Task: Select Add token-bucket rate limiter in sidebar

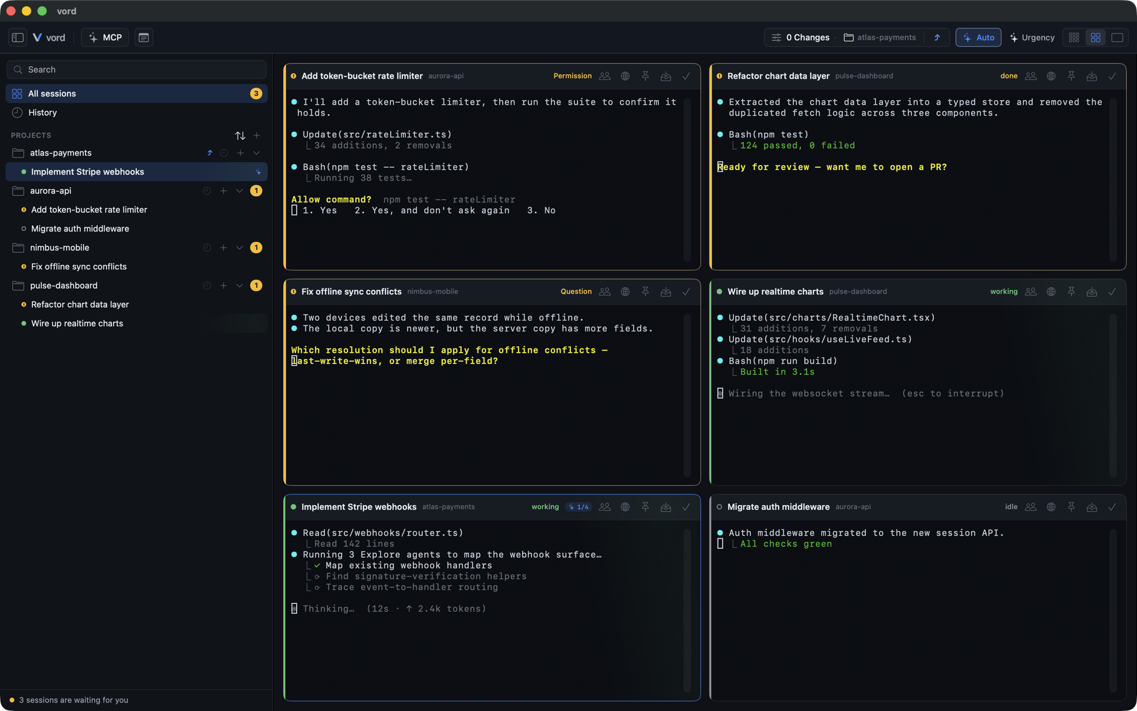Action: pyautogui.click(x=136, y=210)
